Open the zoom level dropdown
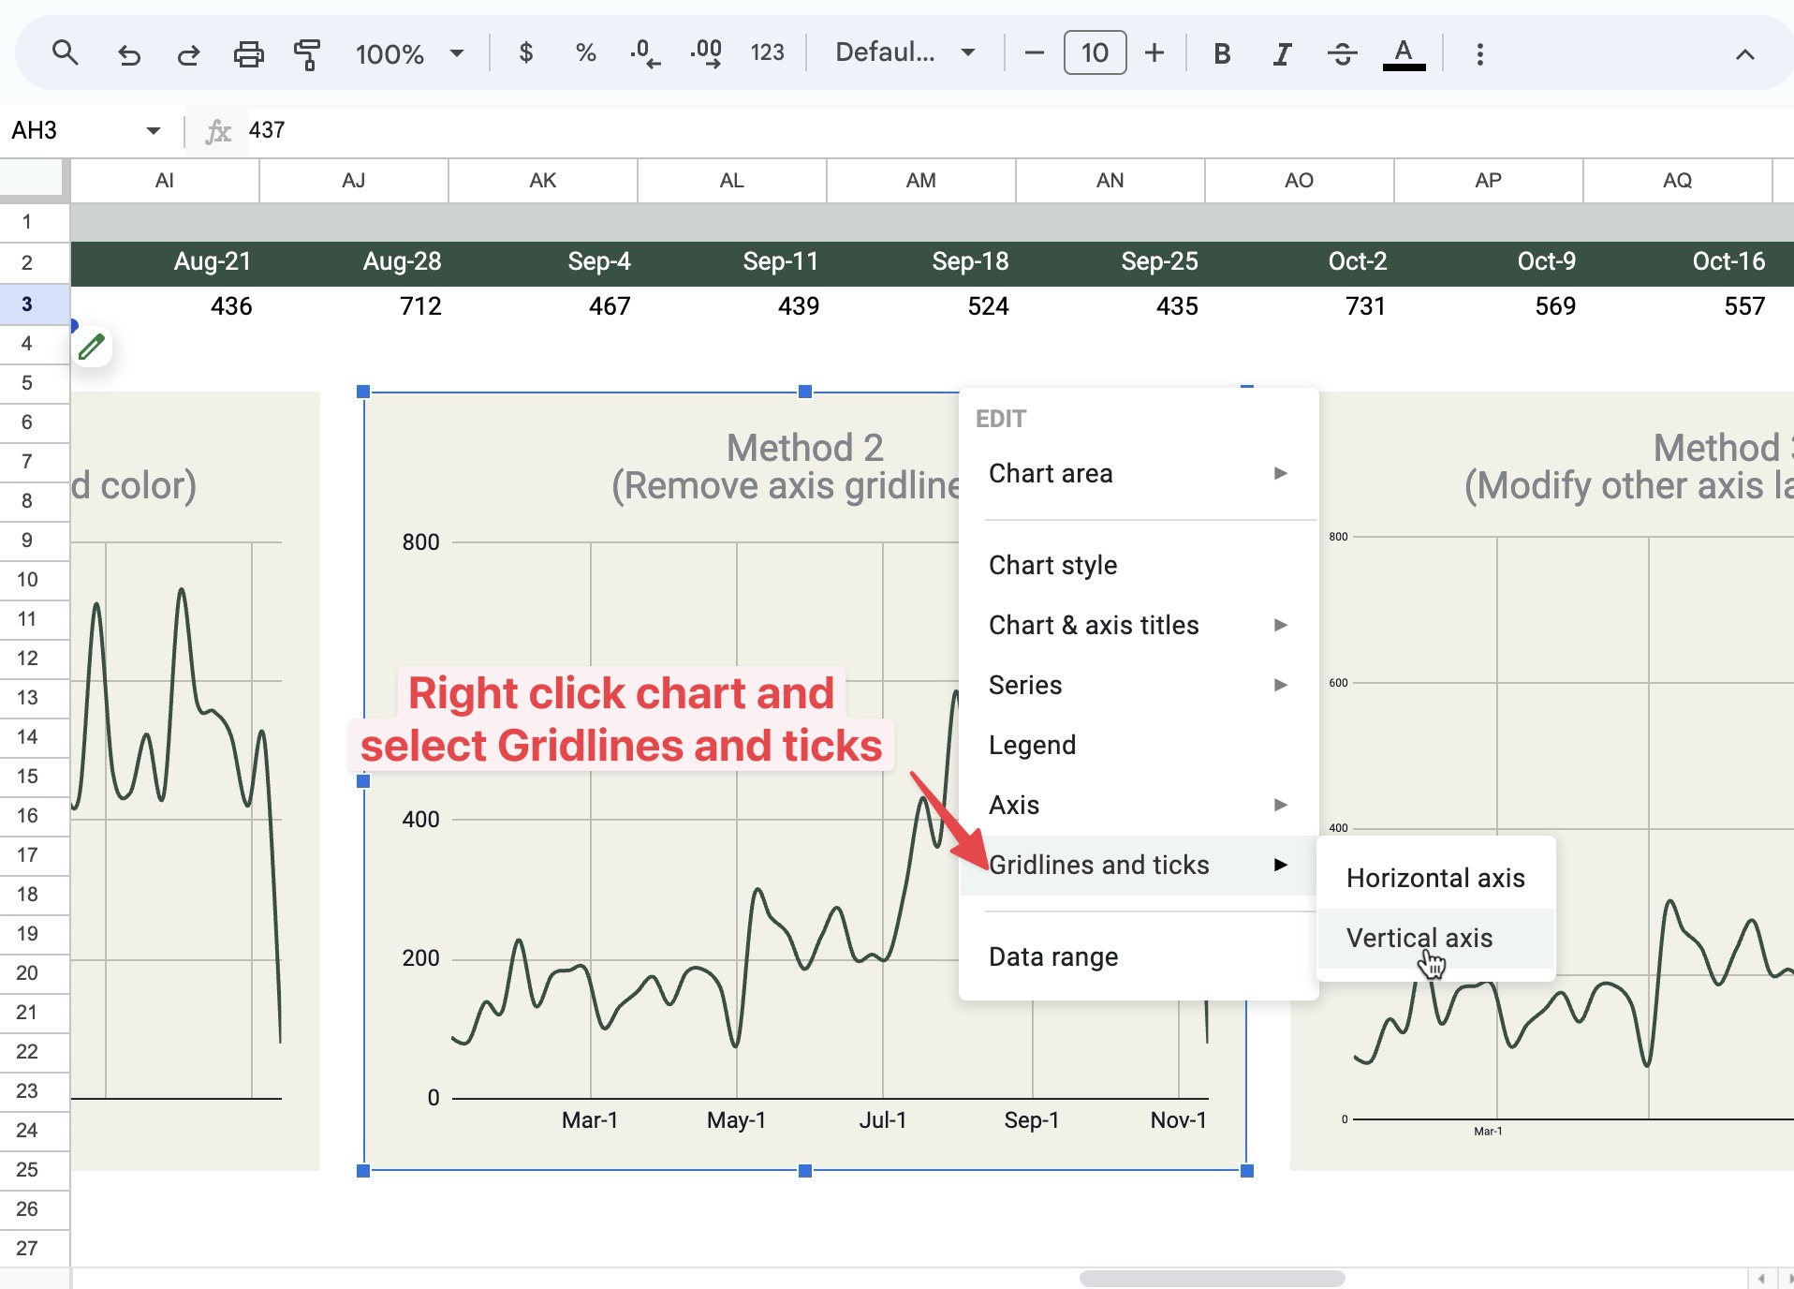Screen dimensions: 1794x1289 [x=410, y=53]
